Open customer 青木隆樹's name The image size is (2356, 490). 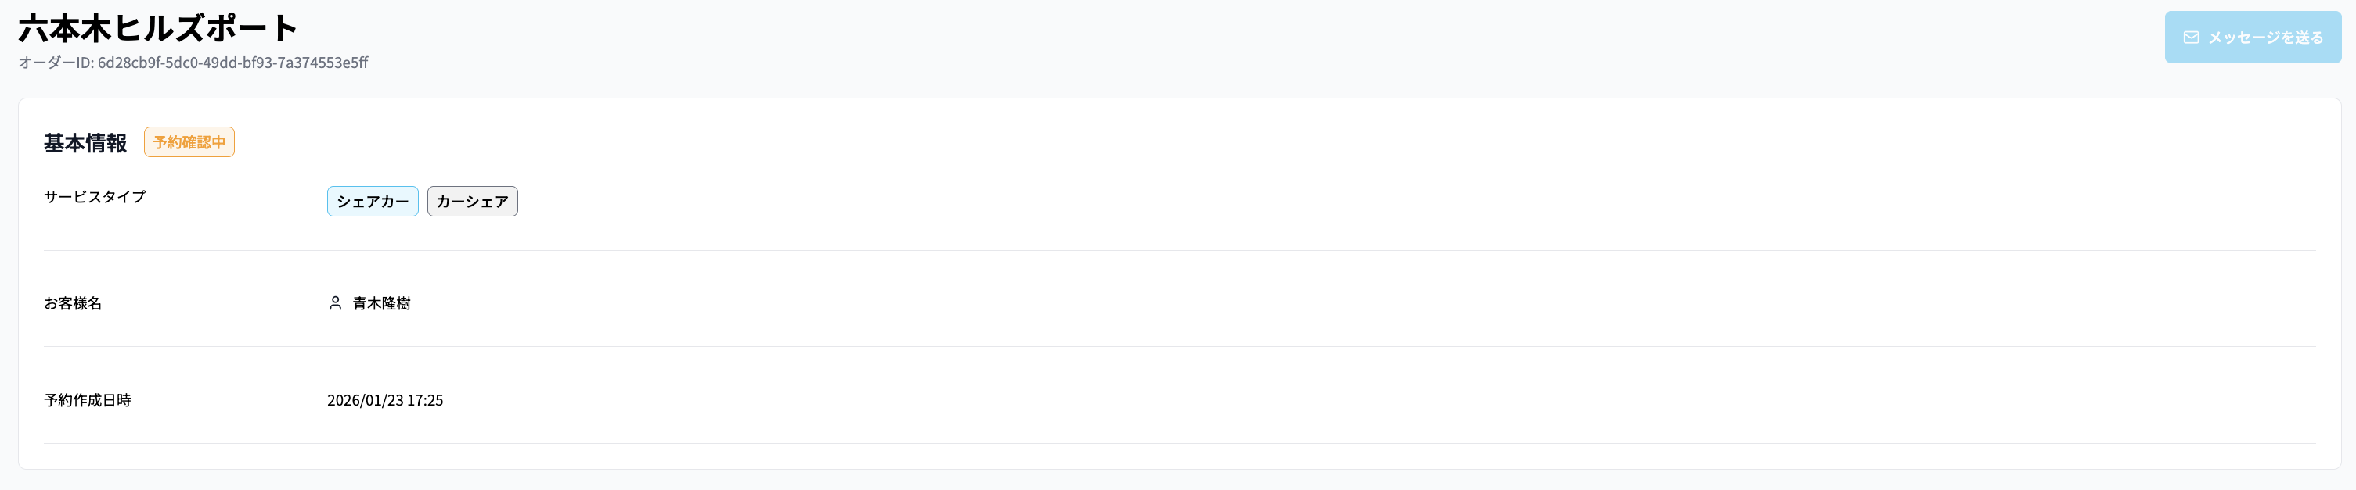[381, 303]
